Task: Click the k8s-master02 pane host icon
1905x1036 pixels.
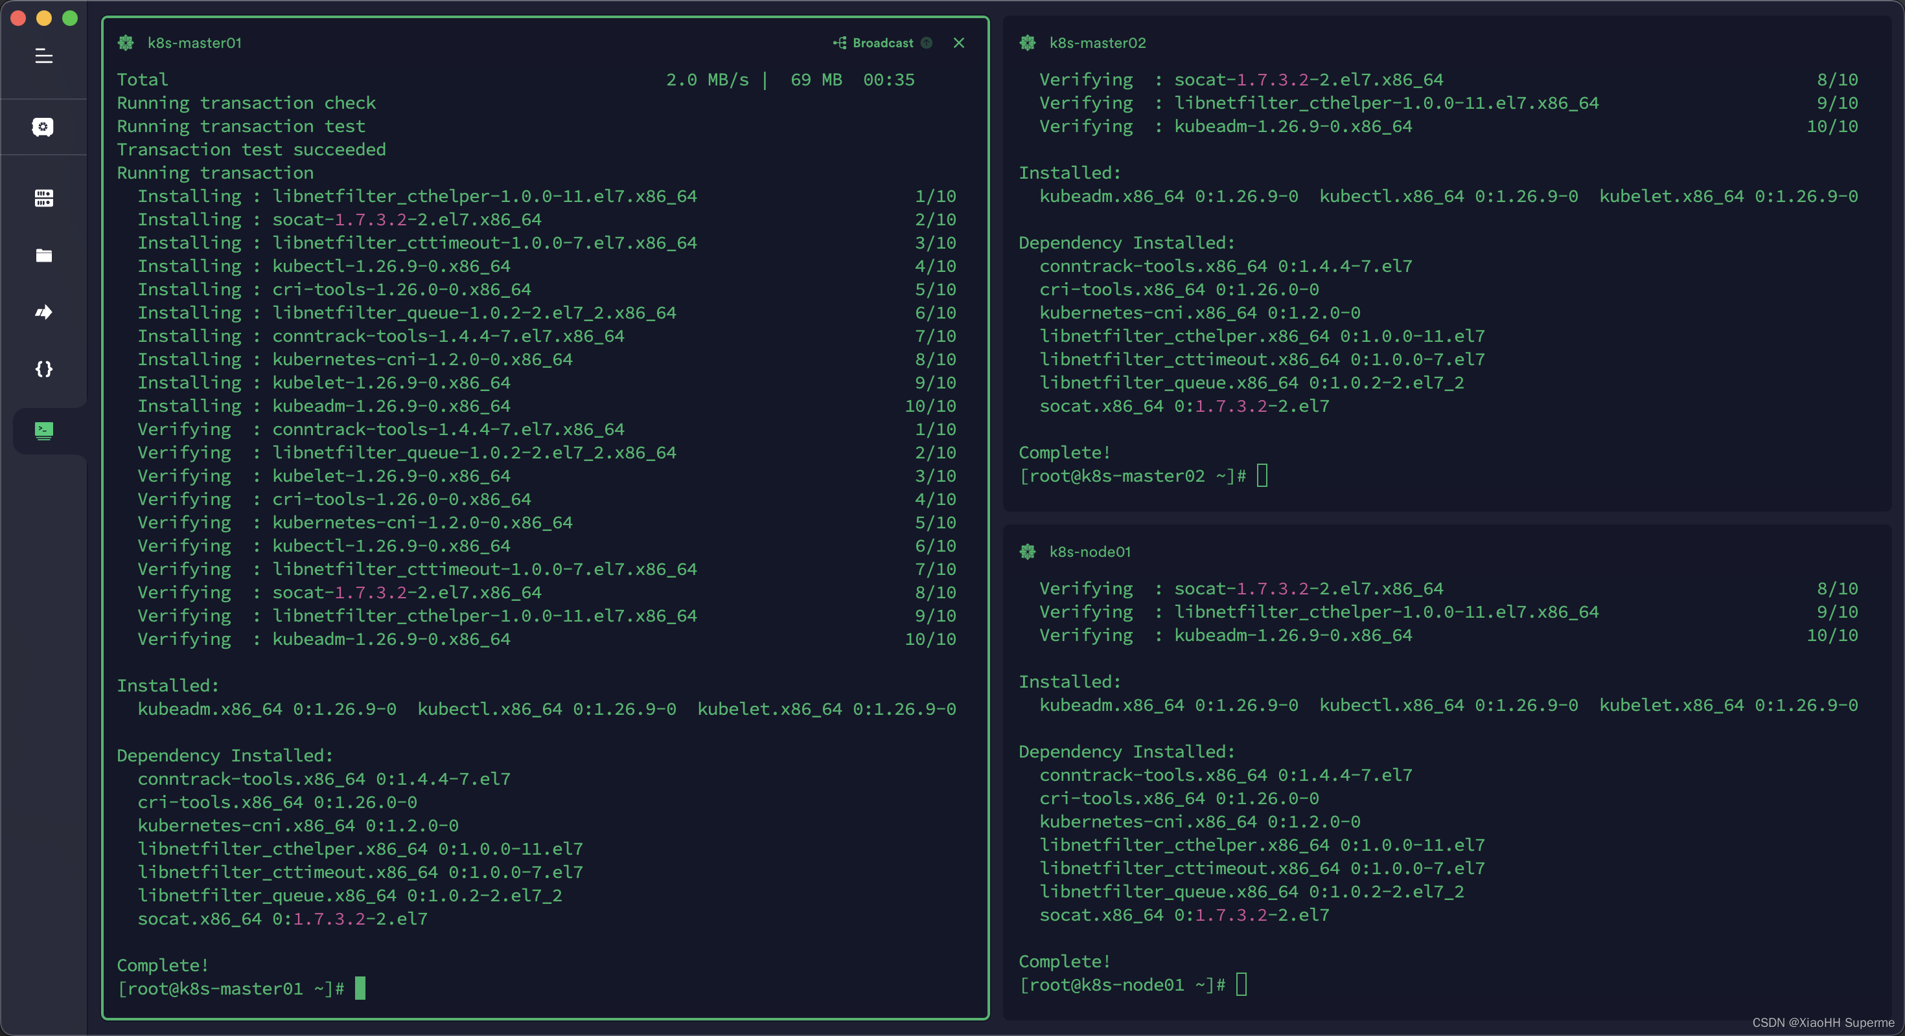Action: (1028, 43)
